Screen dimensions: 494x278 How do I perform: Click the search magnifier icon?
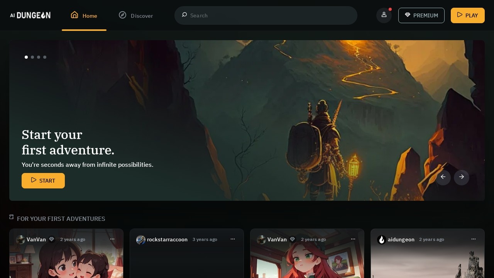[184, 15]
